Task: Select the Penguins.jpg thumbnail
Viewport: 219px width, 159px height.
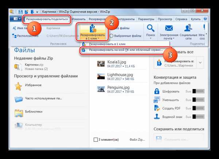Action: click(101, 89)
